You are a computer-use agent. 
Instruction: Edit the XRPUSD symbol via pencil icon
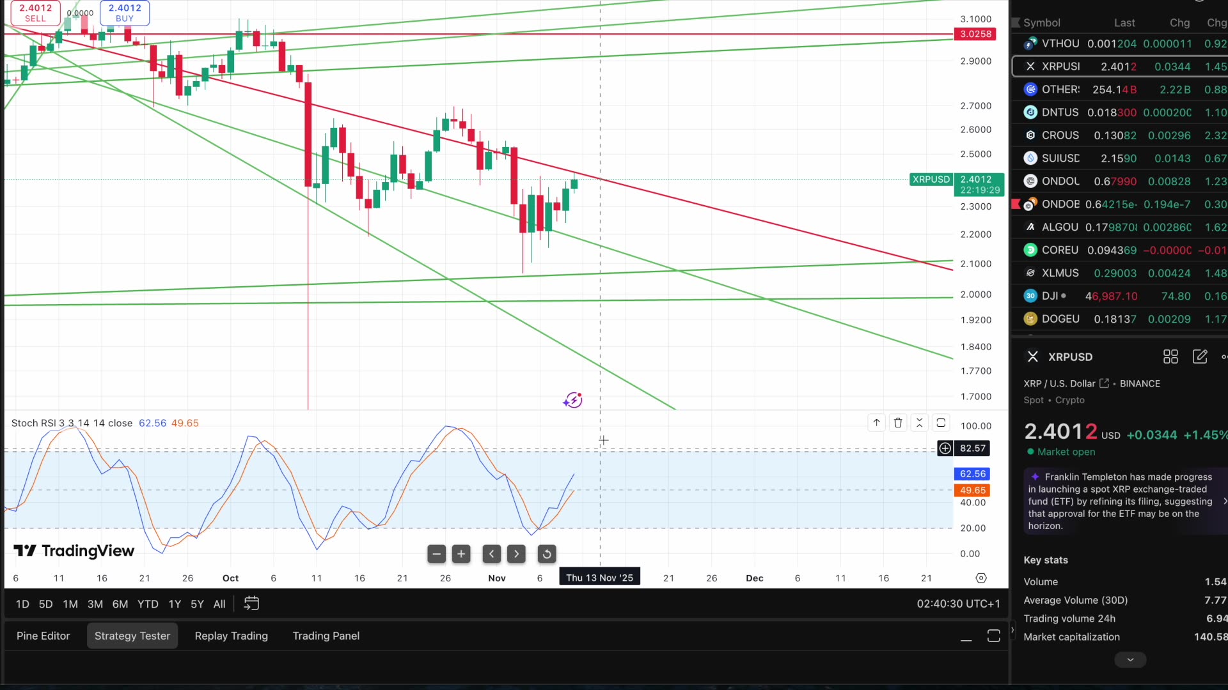[1200, 356]
